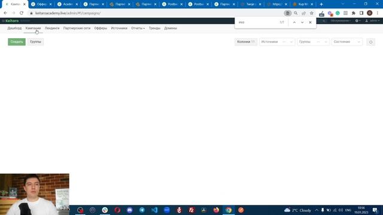The height and width of the screenshot is (215, 383).
Task: Click the Keitaro logo in the header
Action: [12, 21]
